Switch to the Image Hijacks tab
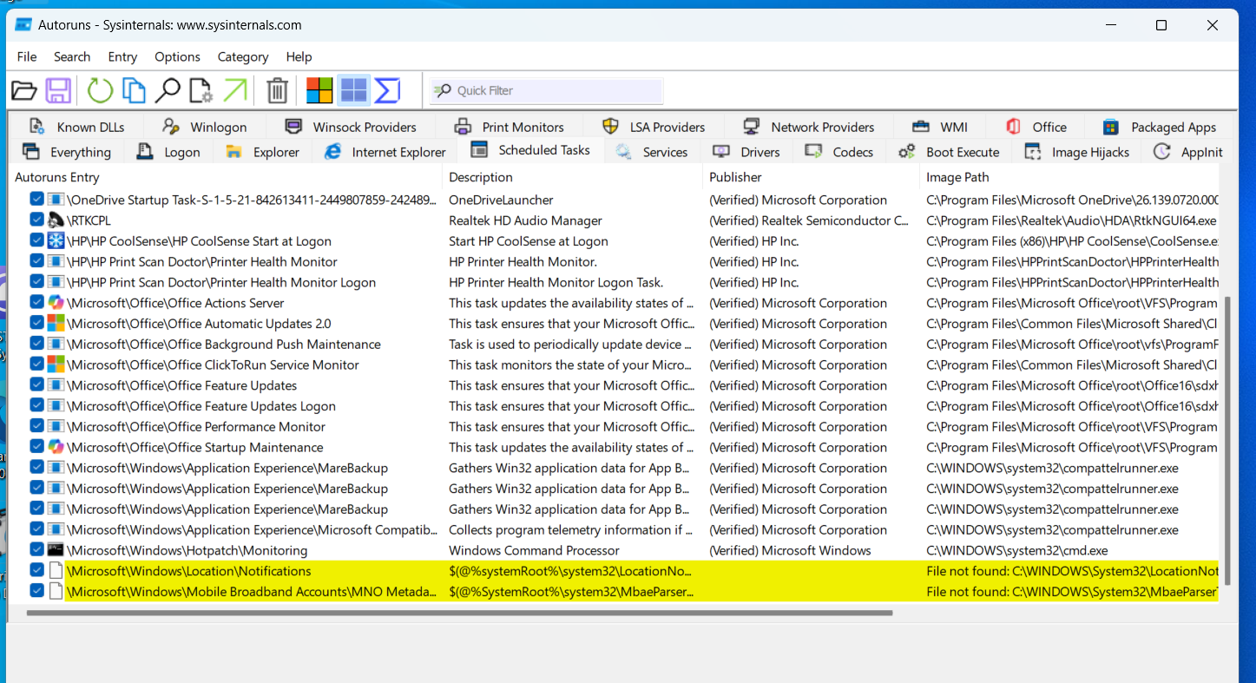 (x=1076, y=152)
